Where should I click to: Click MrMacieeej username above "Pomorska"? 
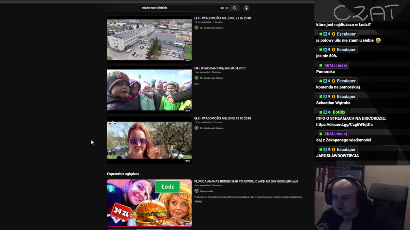coord(335,65)
